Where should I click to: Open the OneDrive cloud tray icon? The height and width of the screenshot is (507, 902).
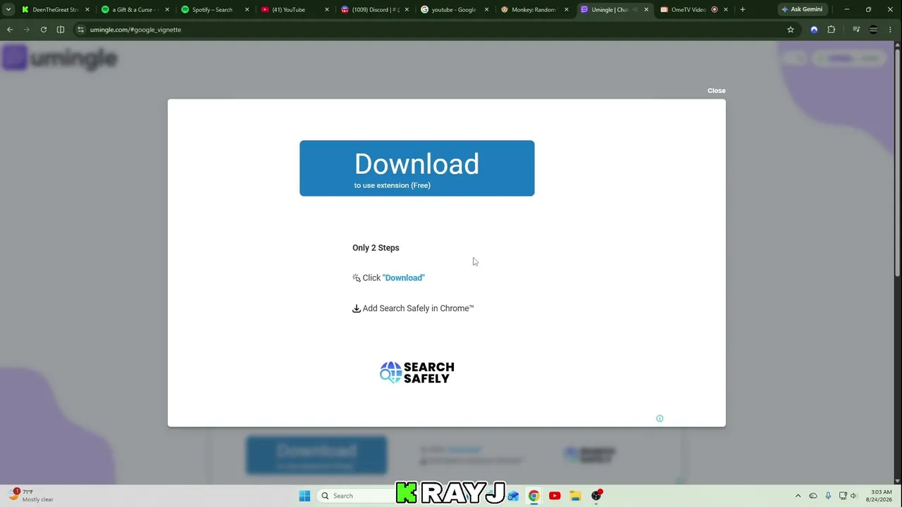pos(813,496)
